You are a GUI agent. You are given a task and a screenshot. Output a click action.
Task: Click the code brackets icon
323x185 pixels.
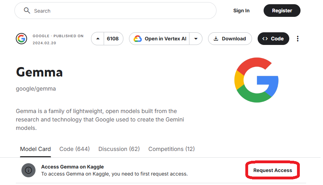click(x=265, y=39)
